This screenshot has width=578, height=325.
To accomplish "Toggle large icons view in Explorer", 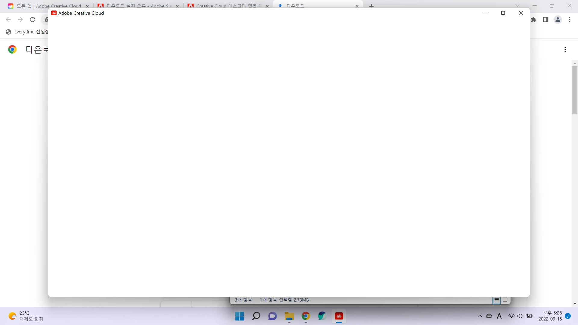I will (505, 300).
